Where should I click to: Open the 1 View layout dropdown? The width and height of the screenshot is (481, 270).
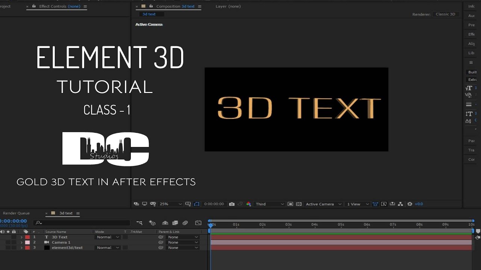click(358, 204)
